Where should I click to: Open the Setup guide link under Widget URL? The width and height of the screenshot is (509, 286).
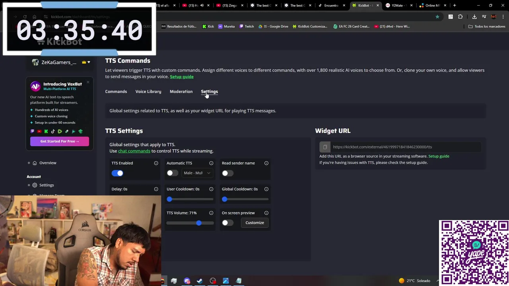439,156
